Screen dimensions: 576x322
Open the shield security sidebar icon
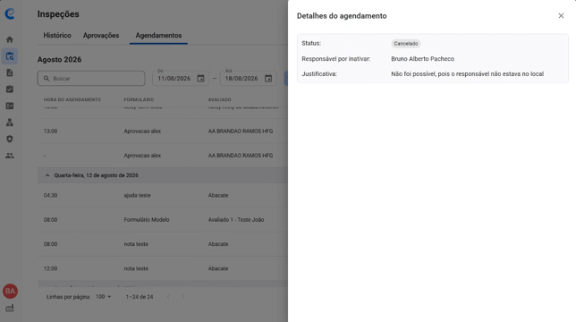tap(10, 140)
